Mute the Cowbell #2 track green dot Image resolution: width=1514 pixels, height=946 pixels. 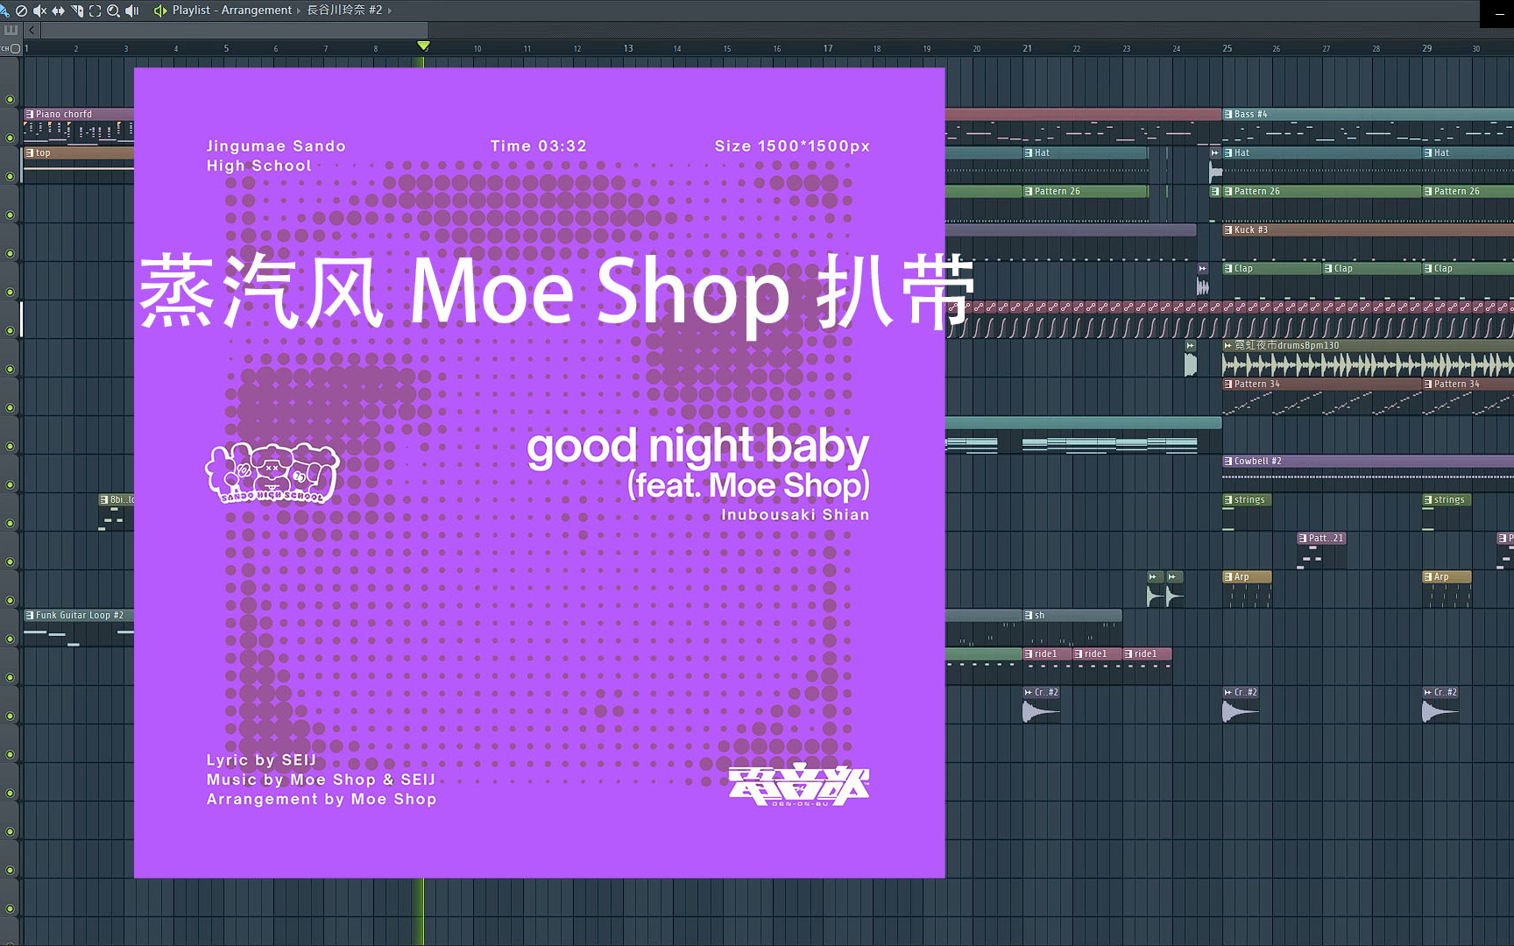[11, 484]
